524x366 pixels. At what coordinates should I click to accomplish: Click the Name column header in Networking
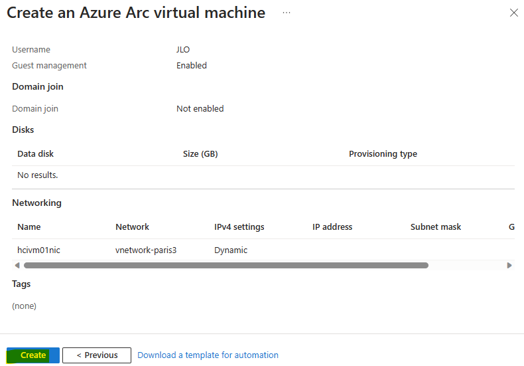click(x=29, y=227)
